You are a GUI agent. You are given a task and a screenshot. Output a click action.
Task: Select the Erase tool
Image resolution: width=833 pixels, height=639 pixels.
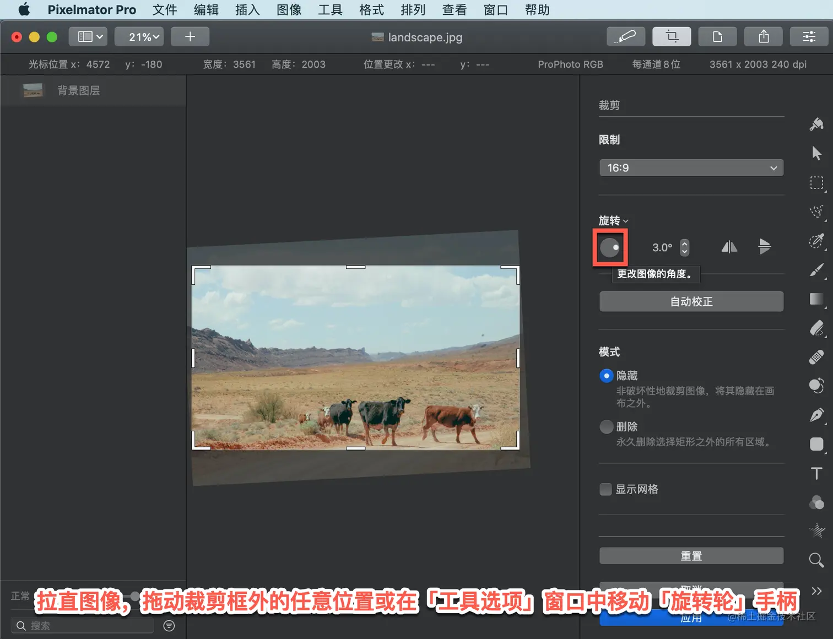click(x=816, y=328)
